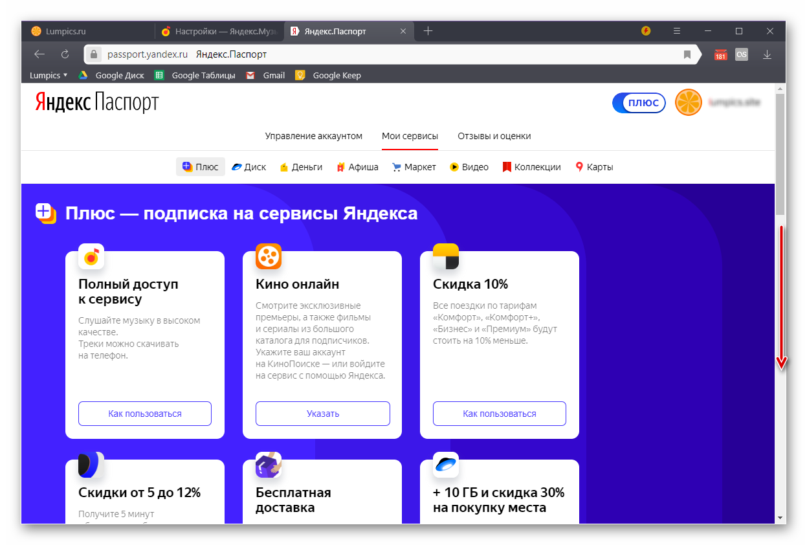Click the Last.fm extension icon
Screen dimensions: 807x545
(x=742, y=55)
